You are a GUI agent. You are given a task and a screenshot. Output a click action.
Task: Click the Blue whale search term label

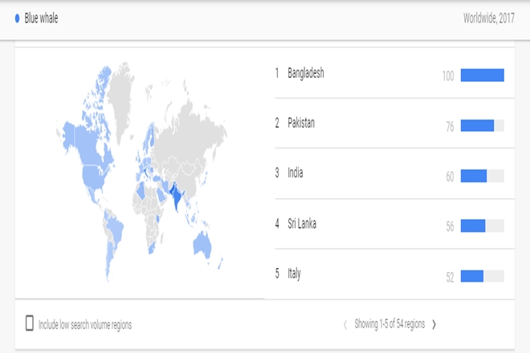(x=43, y=17)
